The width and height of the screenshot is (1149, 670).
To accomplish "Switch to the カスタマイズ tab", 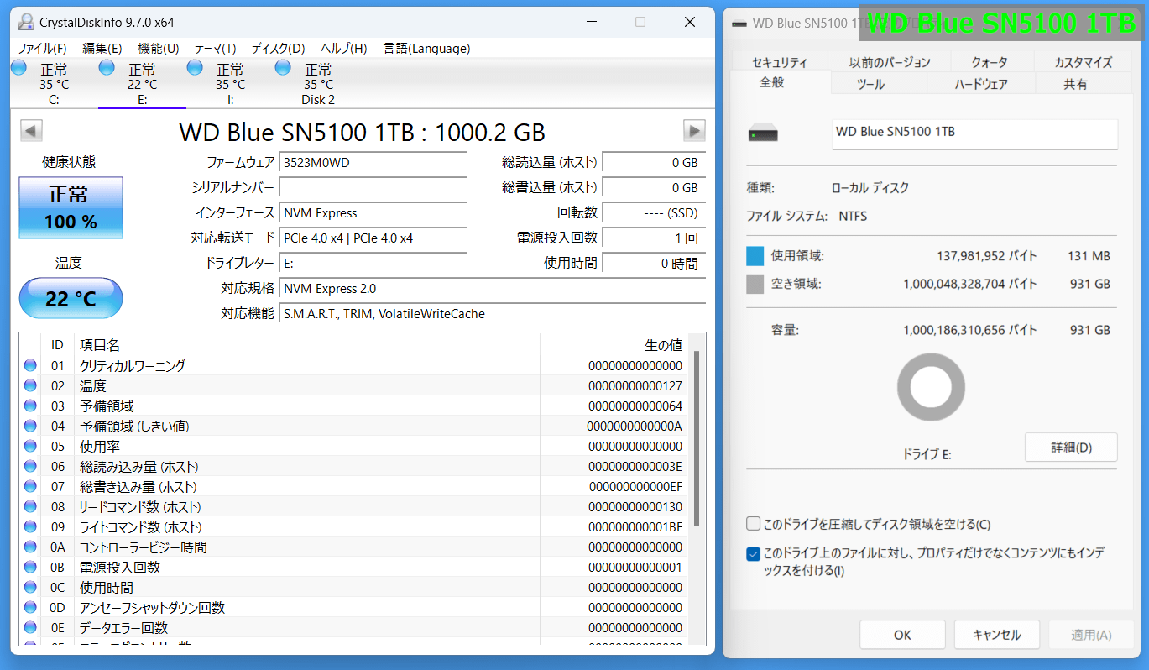I will point(1083,62).
